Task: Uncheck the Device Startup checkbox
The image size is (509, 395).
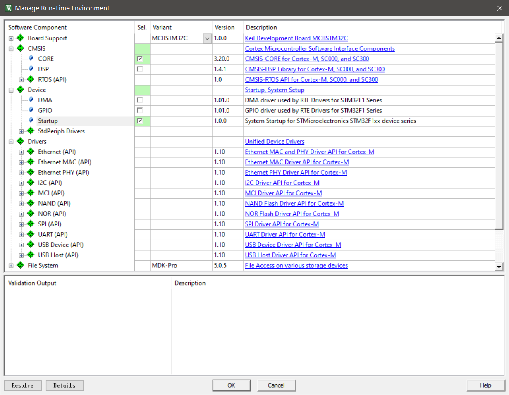Action: 140,121
